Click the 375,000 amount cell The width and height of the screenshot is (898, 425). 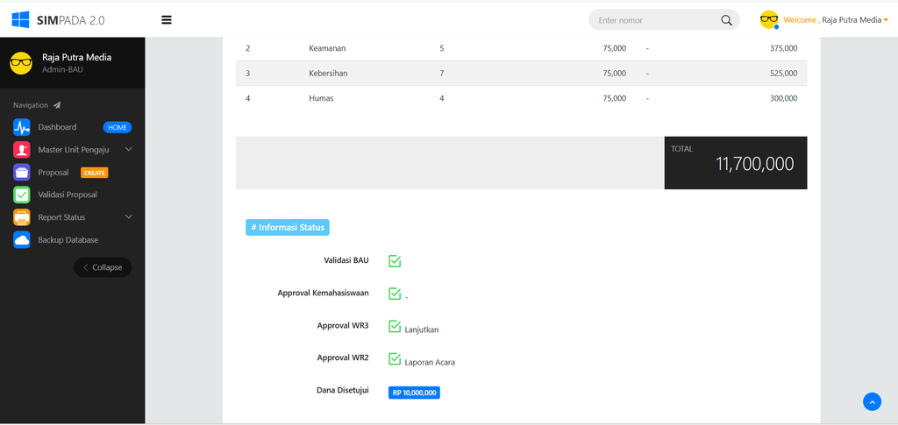click(783, 48)
